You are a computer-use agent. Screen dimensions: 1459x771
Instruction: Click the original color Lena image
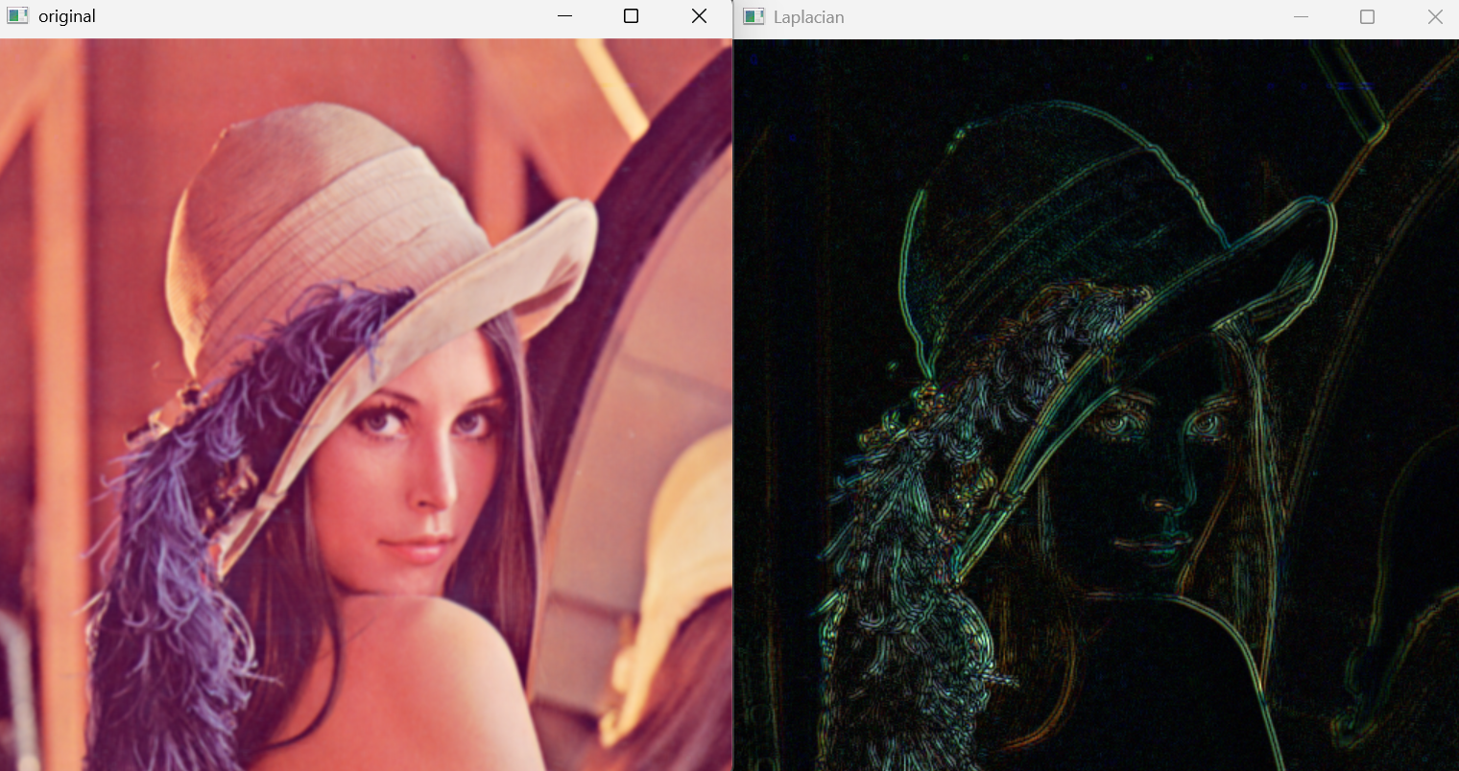(x=366, y=405)
